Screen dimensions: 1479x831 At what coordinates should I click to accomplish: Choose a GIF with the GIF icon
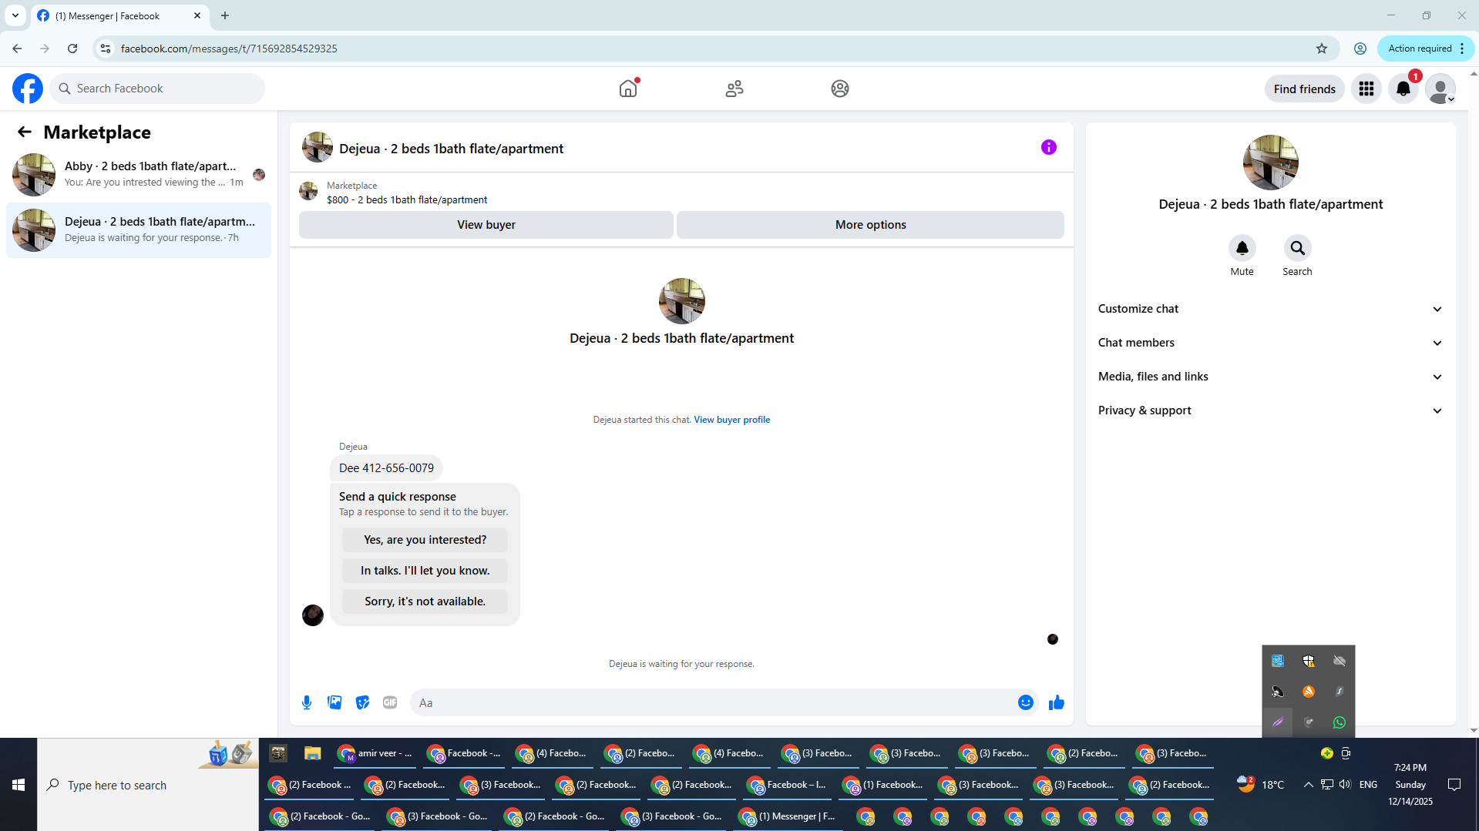tap(390, 702)
